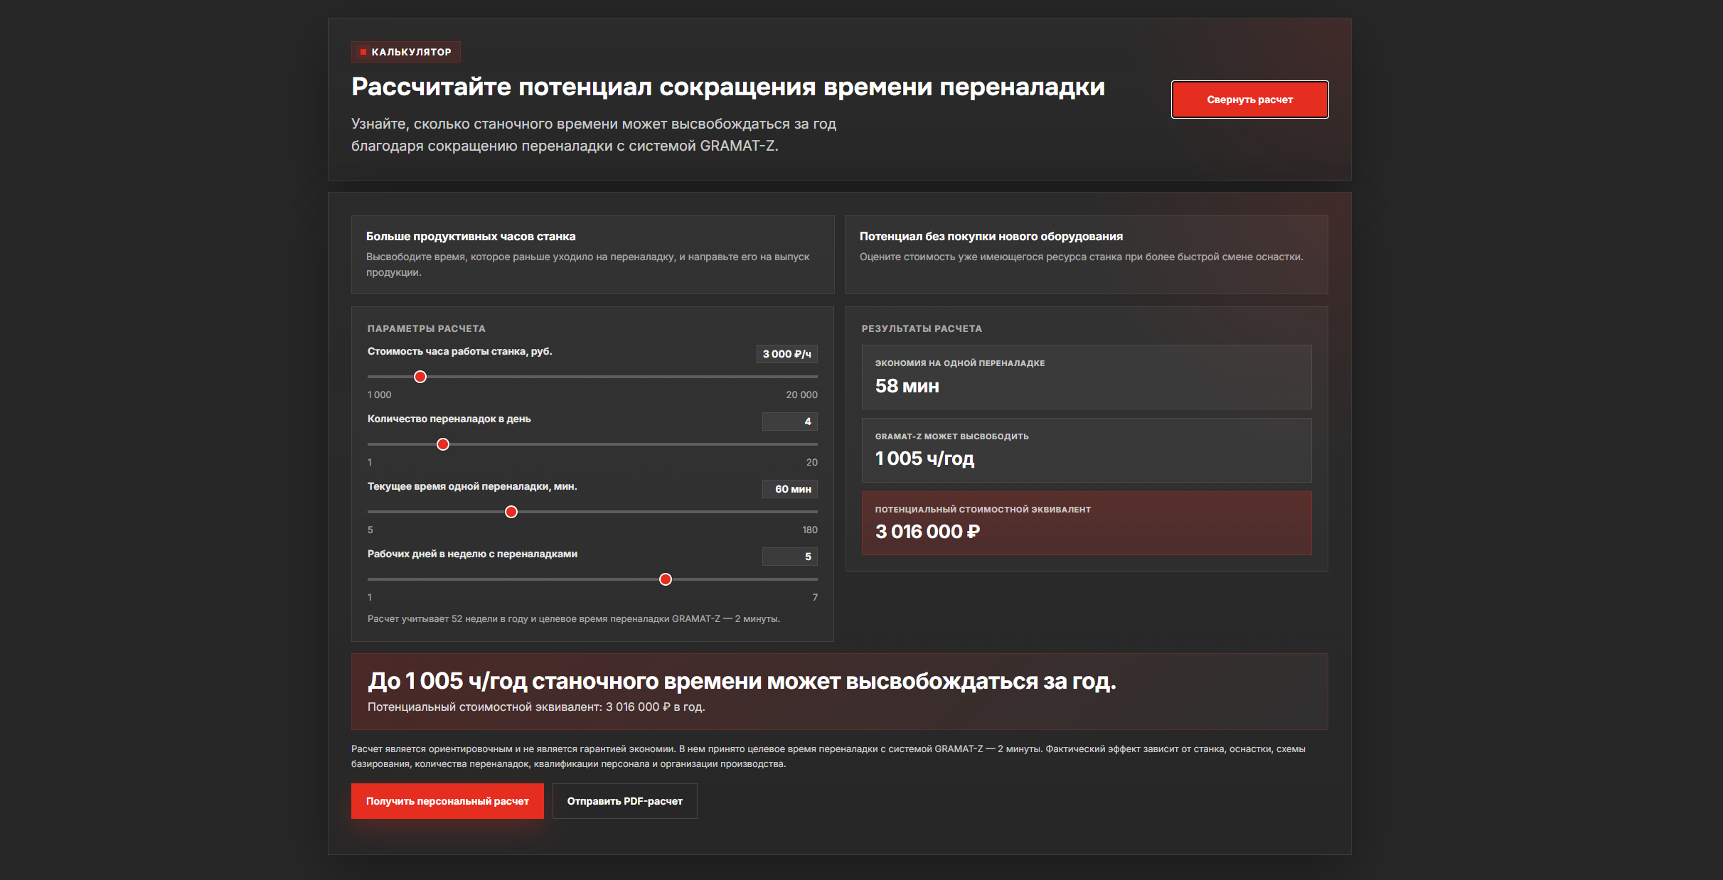Click heading Больше продуктивных часов станка

pos(471,236)
